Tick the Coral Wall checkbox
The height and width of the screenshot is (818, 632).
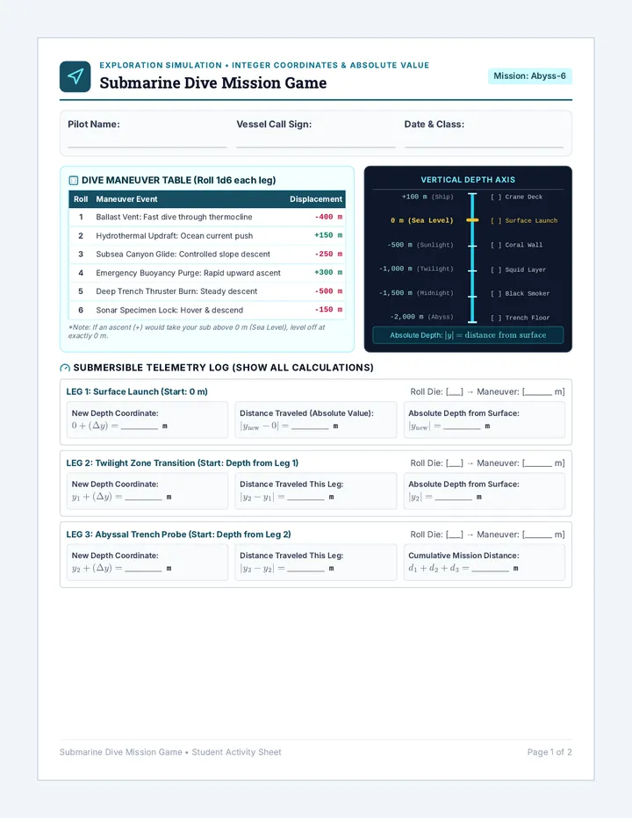[x=496, y=245]
